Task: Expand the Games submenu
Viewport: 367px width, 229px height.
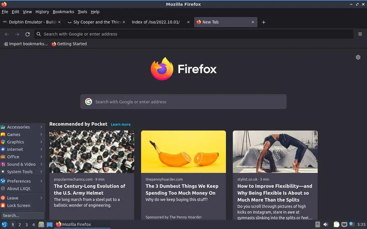Action: [22, 135]
